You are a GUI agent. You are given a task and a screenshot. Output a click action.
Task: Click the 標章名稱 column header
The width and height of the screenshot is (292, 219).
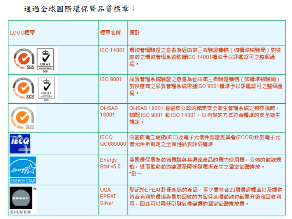point(110,33)
